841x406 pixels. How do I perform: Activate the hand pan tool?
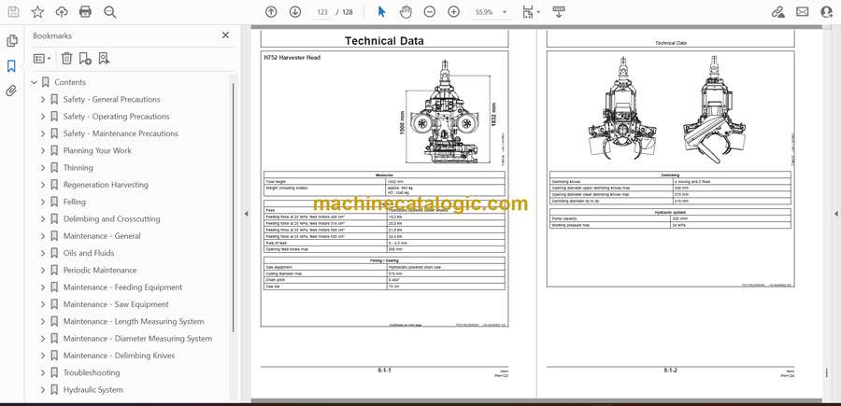(x=406, y=12)
